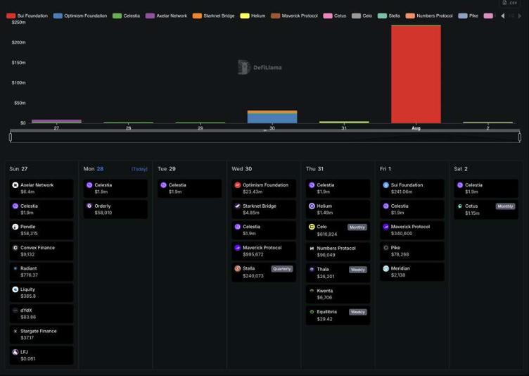Screen dimensions: 529x376
Task: Go to previous legend page arrow
Action: 502,15
